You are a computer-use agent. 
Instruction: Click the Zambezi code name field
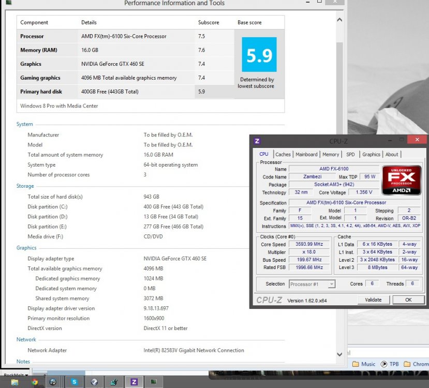pyautogui.click(x=313, y=176)
